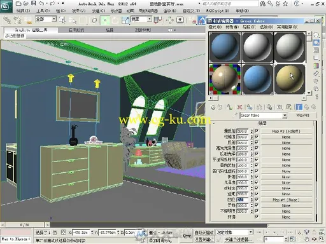Click the Select and Link chain icon
The width and height of the screenshot is (326, 244).
coord(7,20)
